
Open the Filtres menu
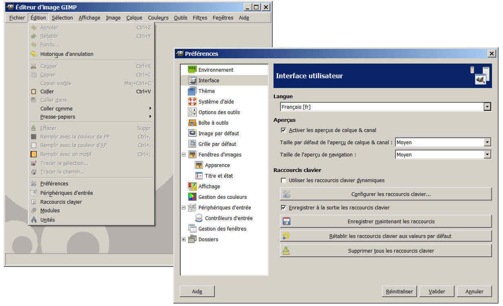coord(200,18)
